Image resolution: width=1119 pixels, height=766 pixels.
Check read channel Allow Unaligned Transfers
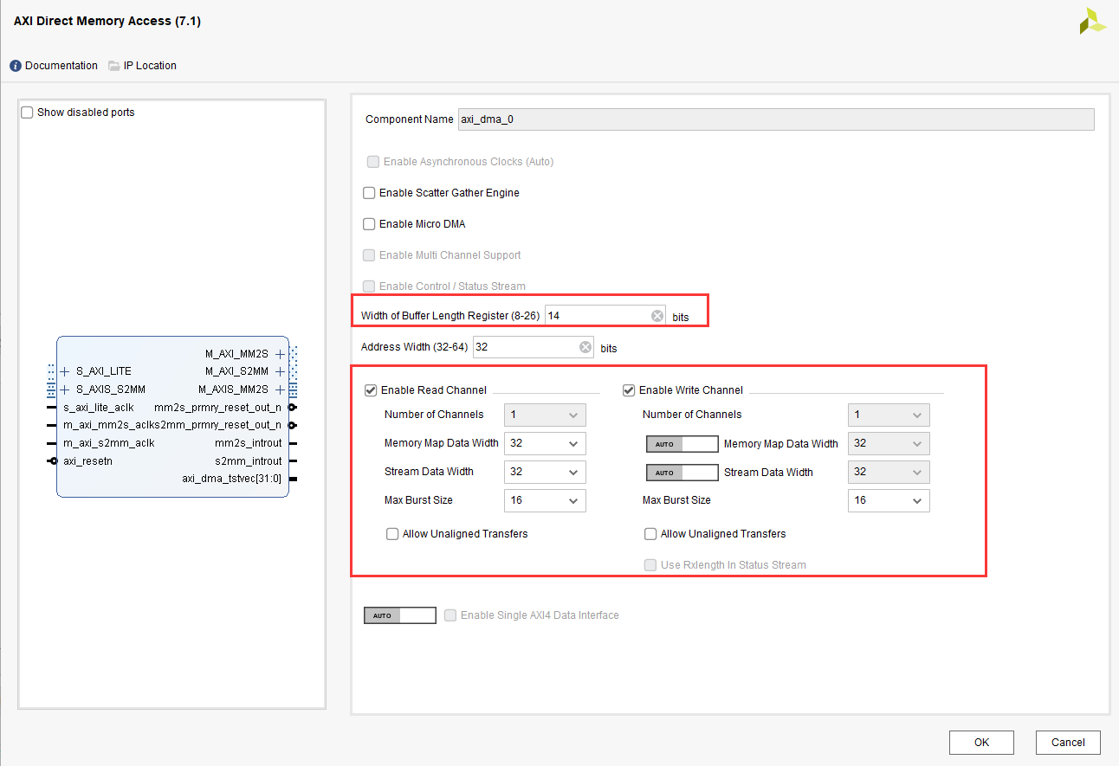click(x=392, y=534)
